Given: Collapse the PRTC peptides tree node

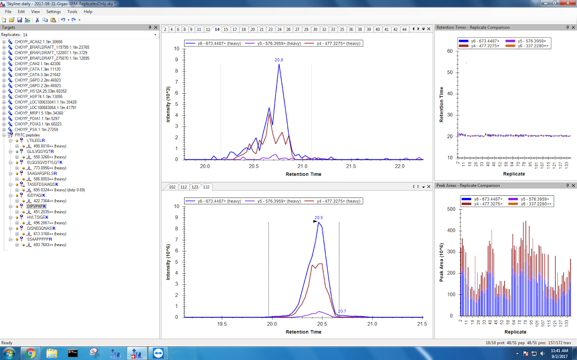Looking at the screenshot, I should coord(4,135).
